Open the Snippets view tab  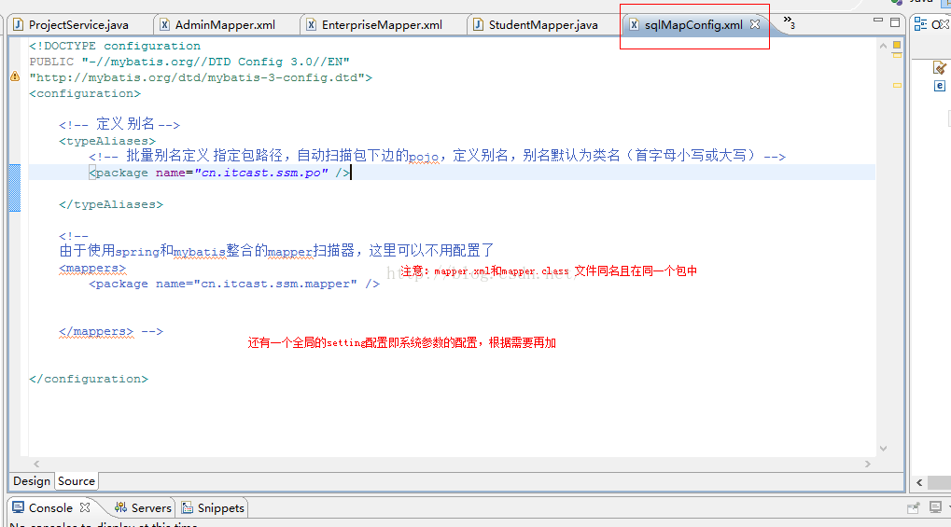[x=213, y=507]
